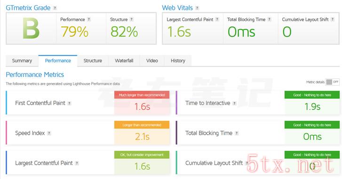This screenshot has width=342, height=179.
Task: Click help icon beside Performance score
Action: (89, 19)
